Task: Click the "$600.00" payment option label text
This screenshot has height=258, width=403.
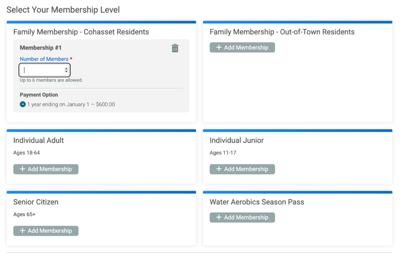Action: coord(105,104)
